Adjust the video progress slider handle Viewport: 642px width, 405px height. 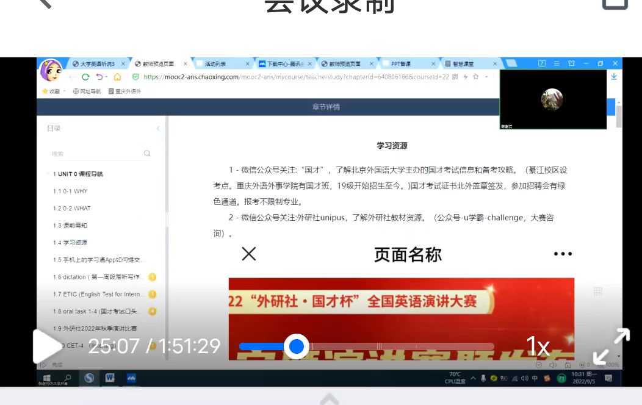296,346
